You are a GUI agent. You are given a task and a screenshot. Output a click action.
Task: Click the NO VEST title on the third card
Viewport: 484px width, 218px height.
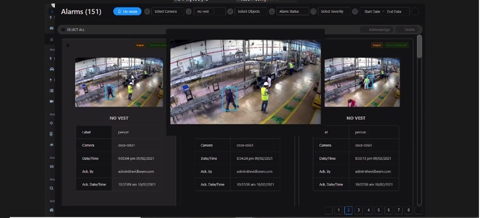356,118
